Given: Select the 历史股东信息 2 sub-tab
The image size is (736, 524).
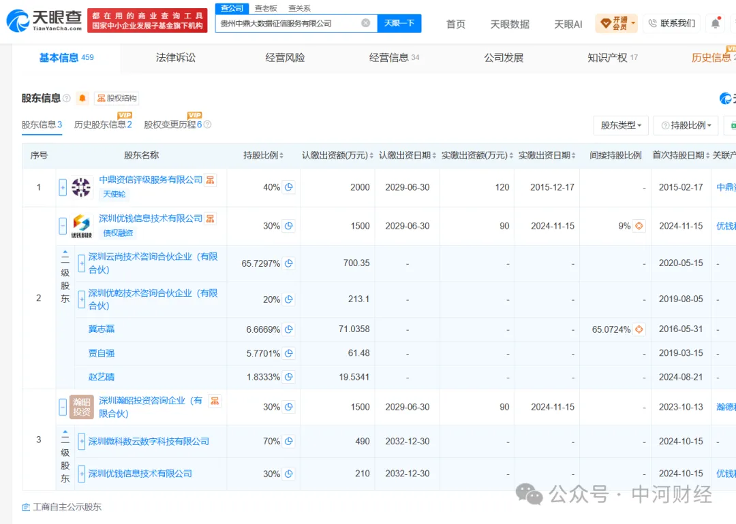Looking at the screenshot, I should pos(103,125).
